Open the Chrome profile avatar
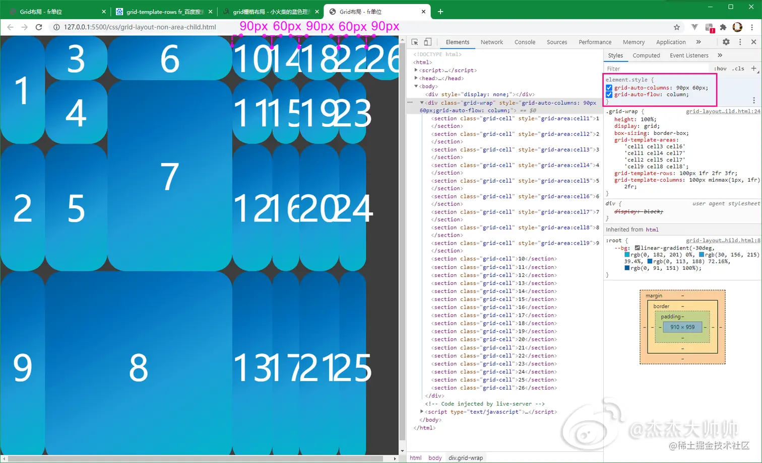 [x=737, y=27]
